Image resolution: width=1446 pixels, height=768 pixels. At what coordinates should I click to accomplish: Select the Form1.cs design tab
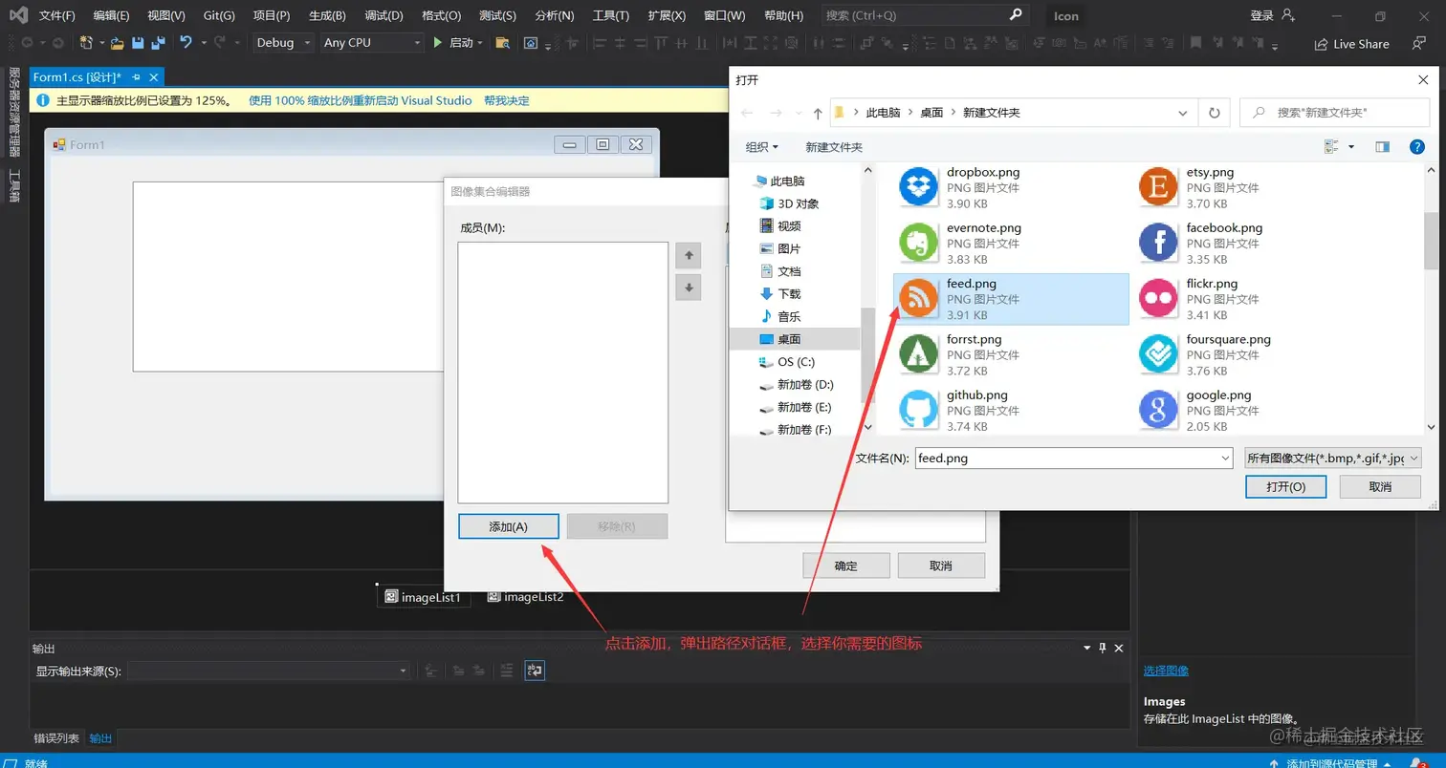(77, 76)
